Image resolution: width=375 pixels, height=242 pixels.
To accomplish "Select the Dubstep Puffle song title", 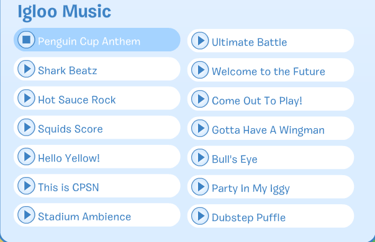I will click(249, 218).
